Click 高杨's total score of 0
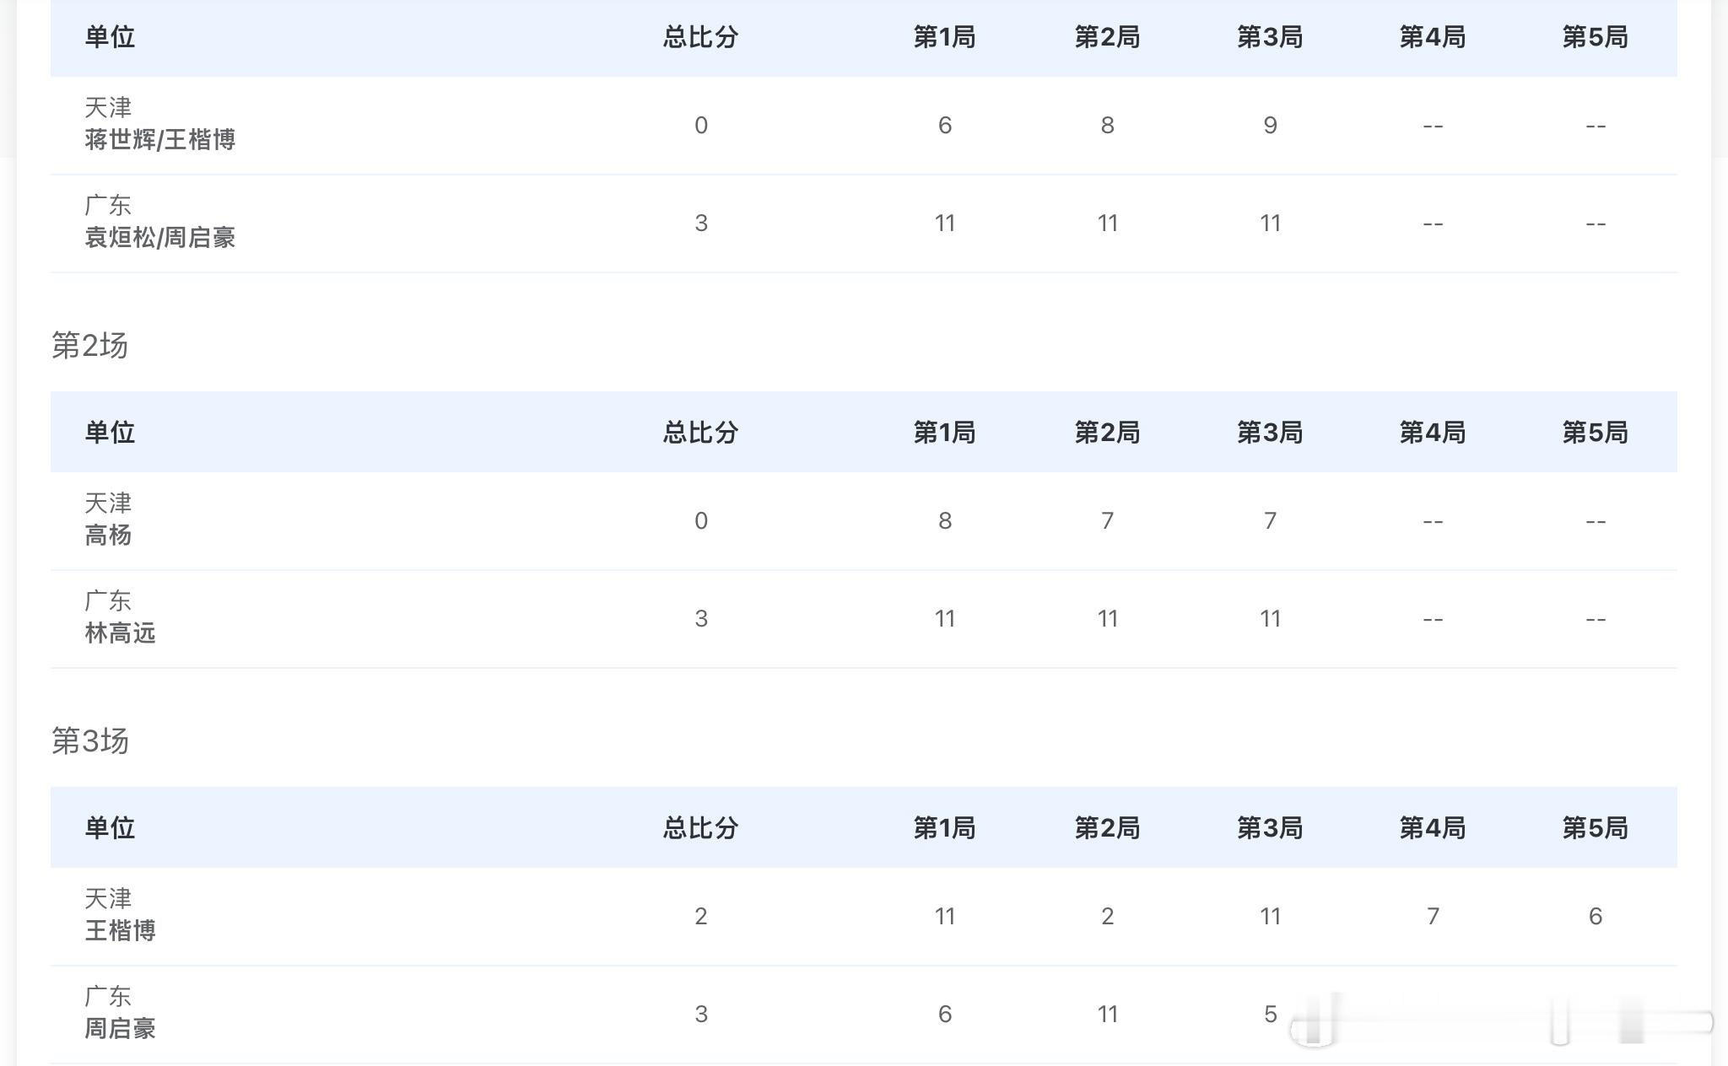Screen dimensions: 1728x1066 click(700, 521)
